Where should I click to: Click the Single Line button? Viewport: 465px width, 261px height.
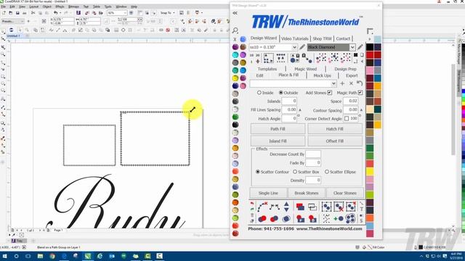tap(268, 193)
